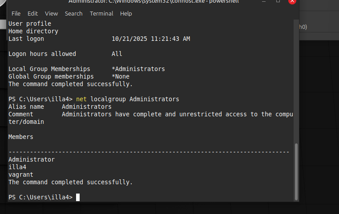Click the 'Administrator' member entry
339x214 pixels.
32,159
